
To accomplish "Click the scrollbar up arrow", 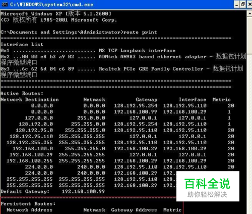I will 249,14.
